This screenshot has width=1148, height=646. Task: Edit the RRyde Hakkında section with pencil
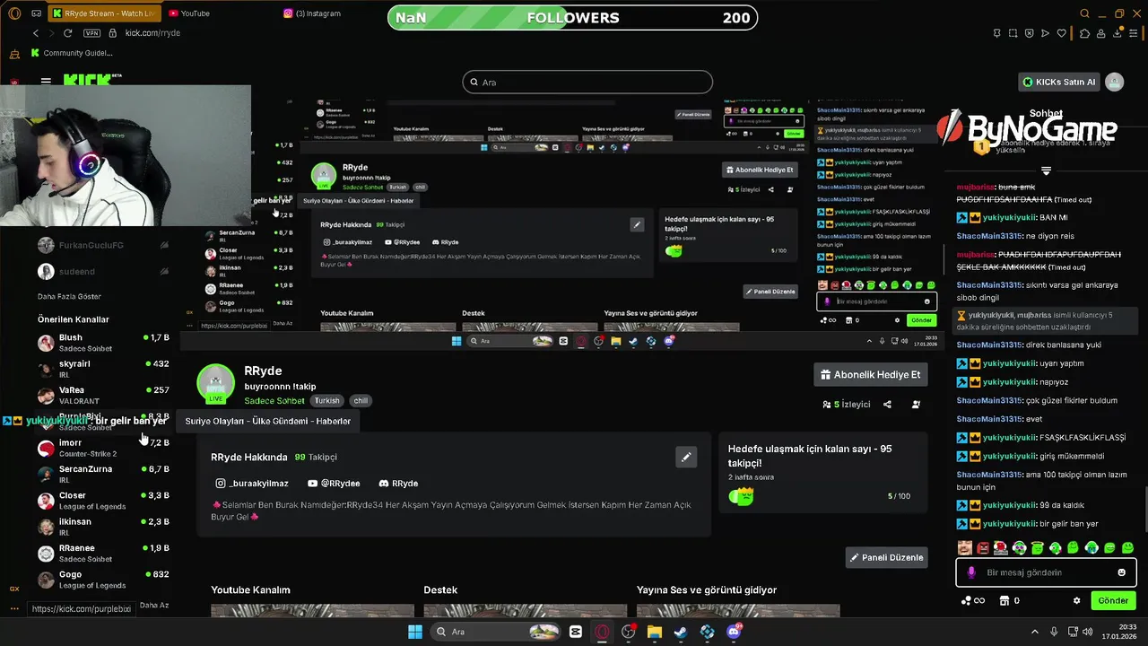(686, 457)
